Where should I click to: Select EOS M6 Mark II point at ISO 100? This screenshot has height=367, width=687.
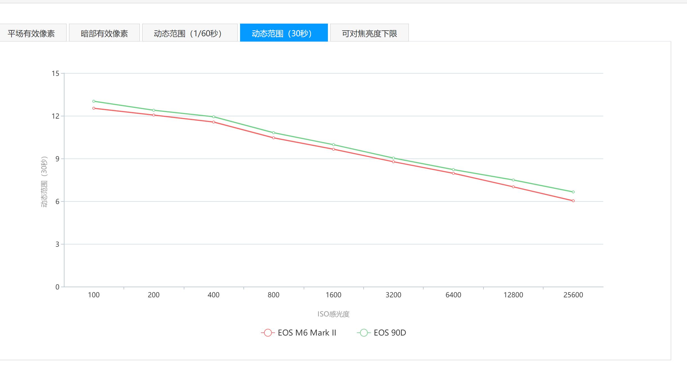94,108
